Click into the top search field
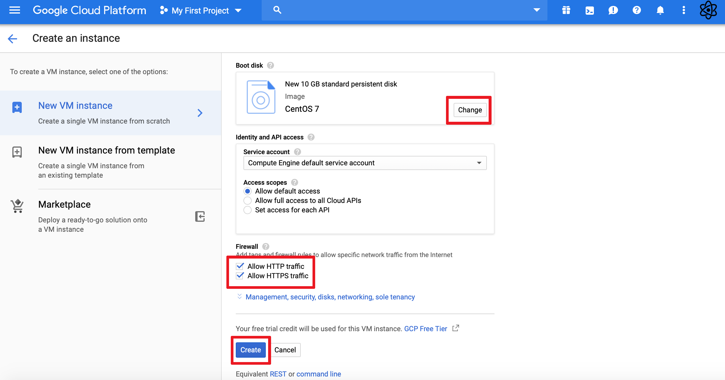This screenshot has height=380, width=725. click(404, 10)
